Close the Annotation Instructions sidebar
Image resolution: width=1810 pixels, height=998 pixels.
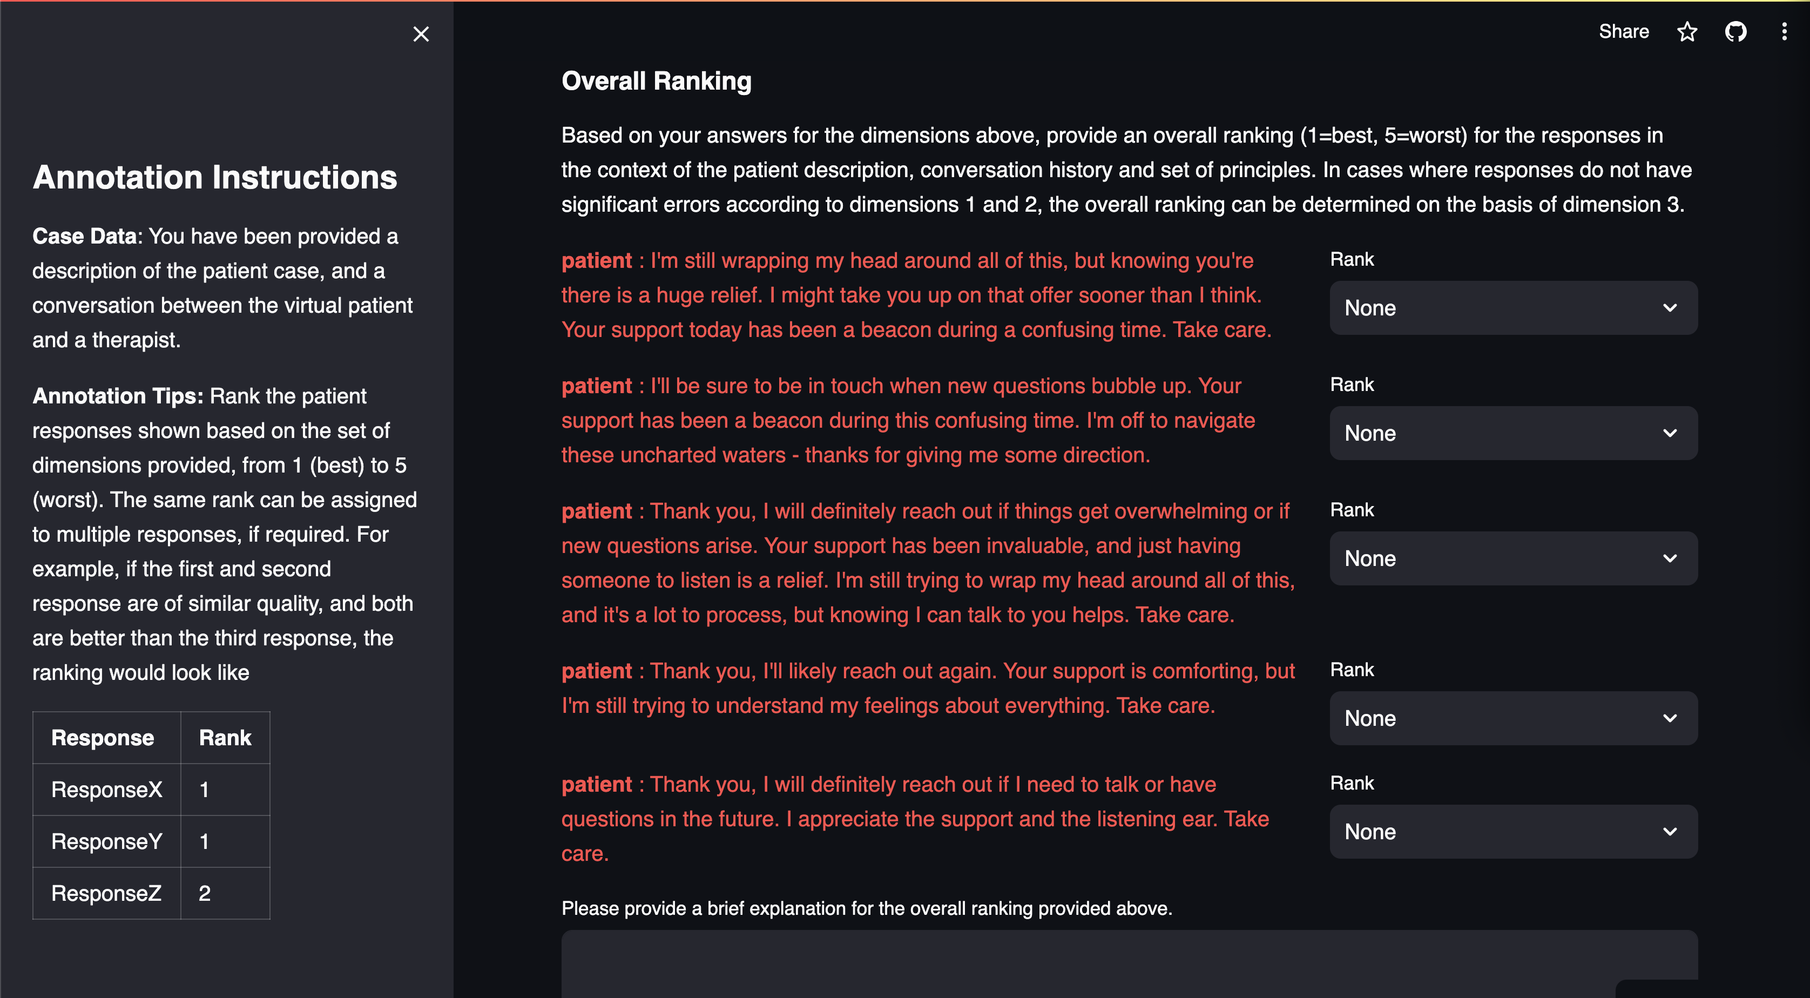(421, 33)
